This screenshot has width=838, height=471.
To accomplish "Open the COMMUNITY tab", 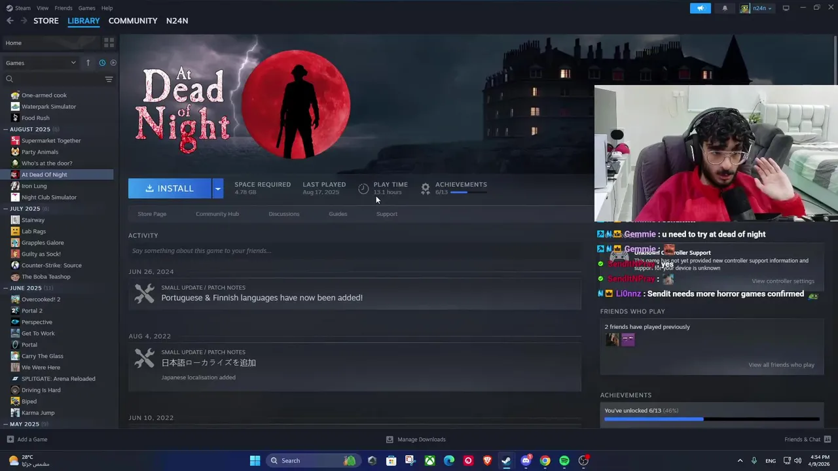I will (133, 21).
